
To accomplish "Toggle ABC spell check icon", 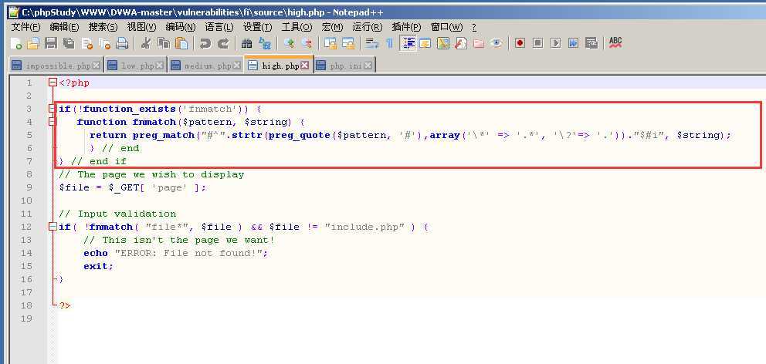I will 615,43.
